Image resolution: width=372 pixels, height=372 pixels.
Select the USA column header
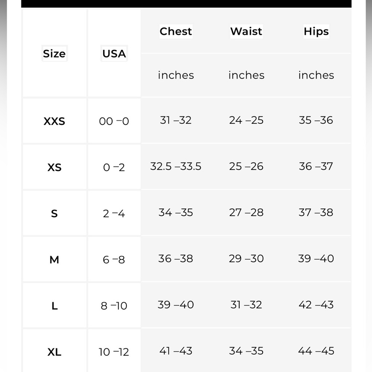114,53
